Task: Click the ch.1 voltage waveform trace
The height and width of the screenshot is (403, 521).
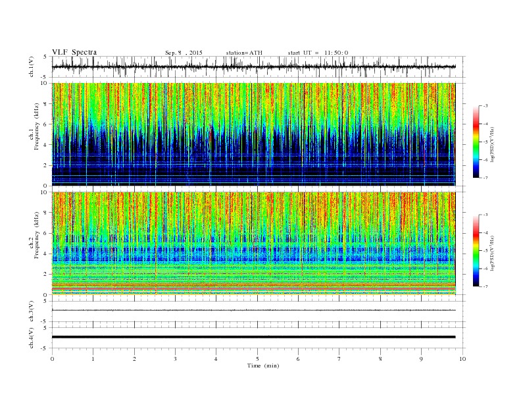Action: [253, 67]
